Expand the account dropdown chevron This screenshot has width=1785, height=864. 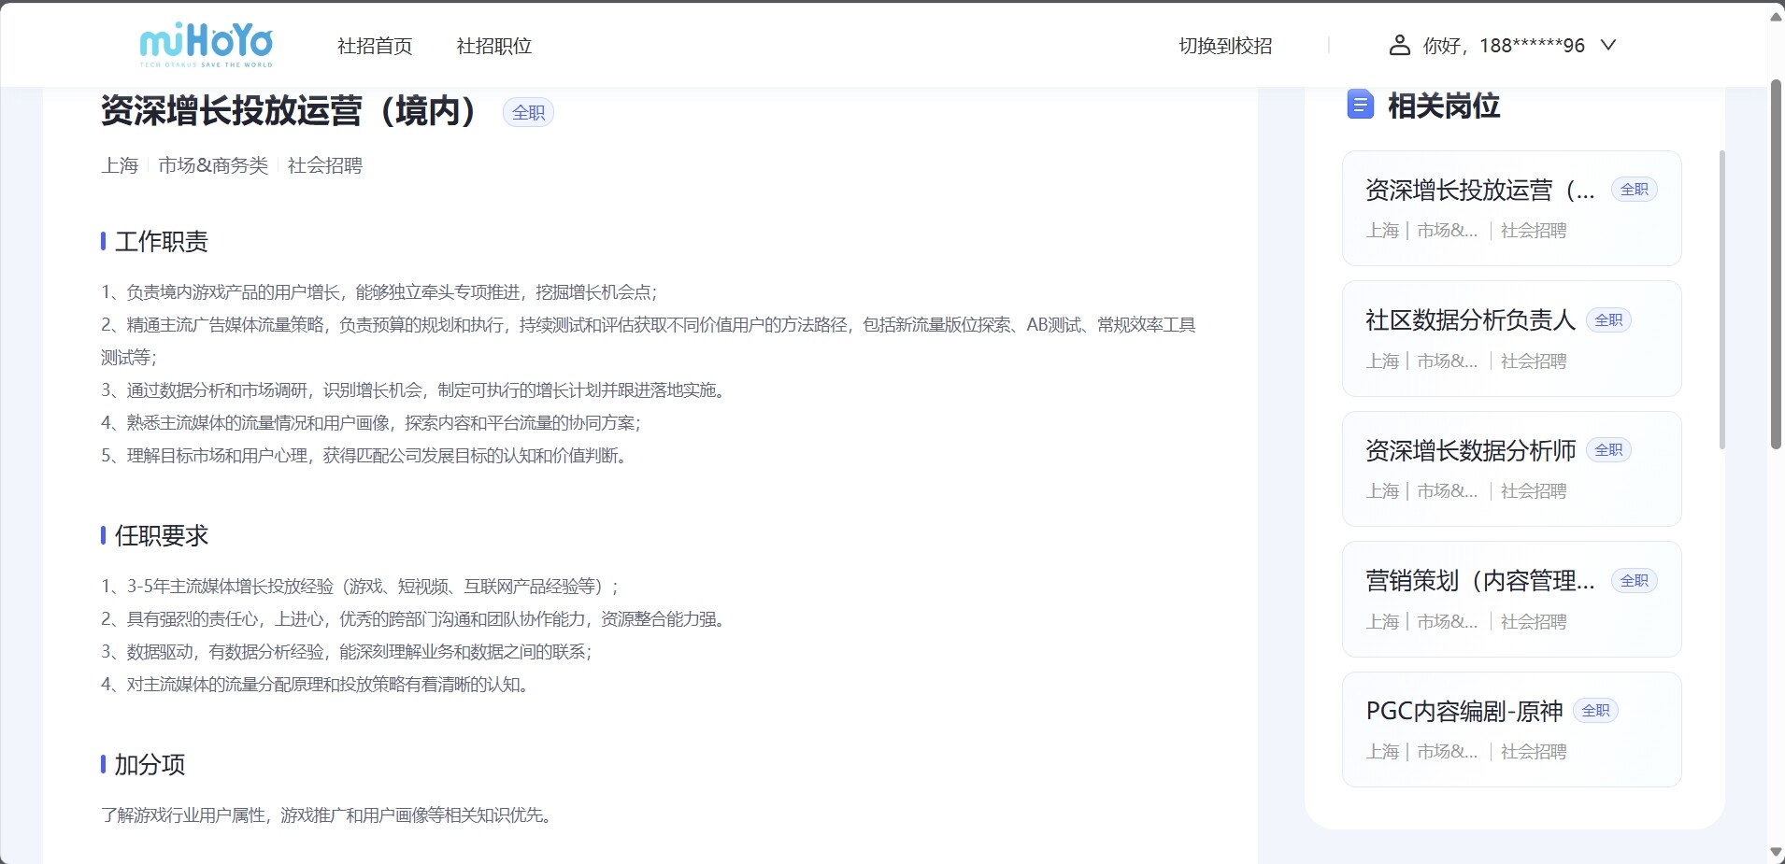click(1608, 45)
